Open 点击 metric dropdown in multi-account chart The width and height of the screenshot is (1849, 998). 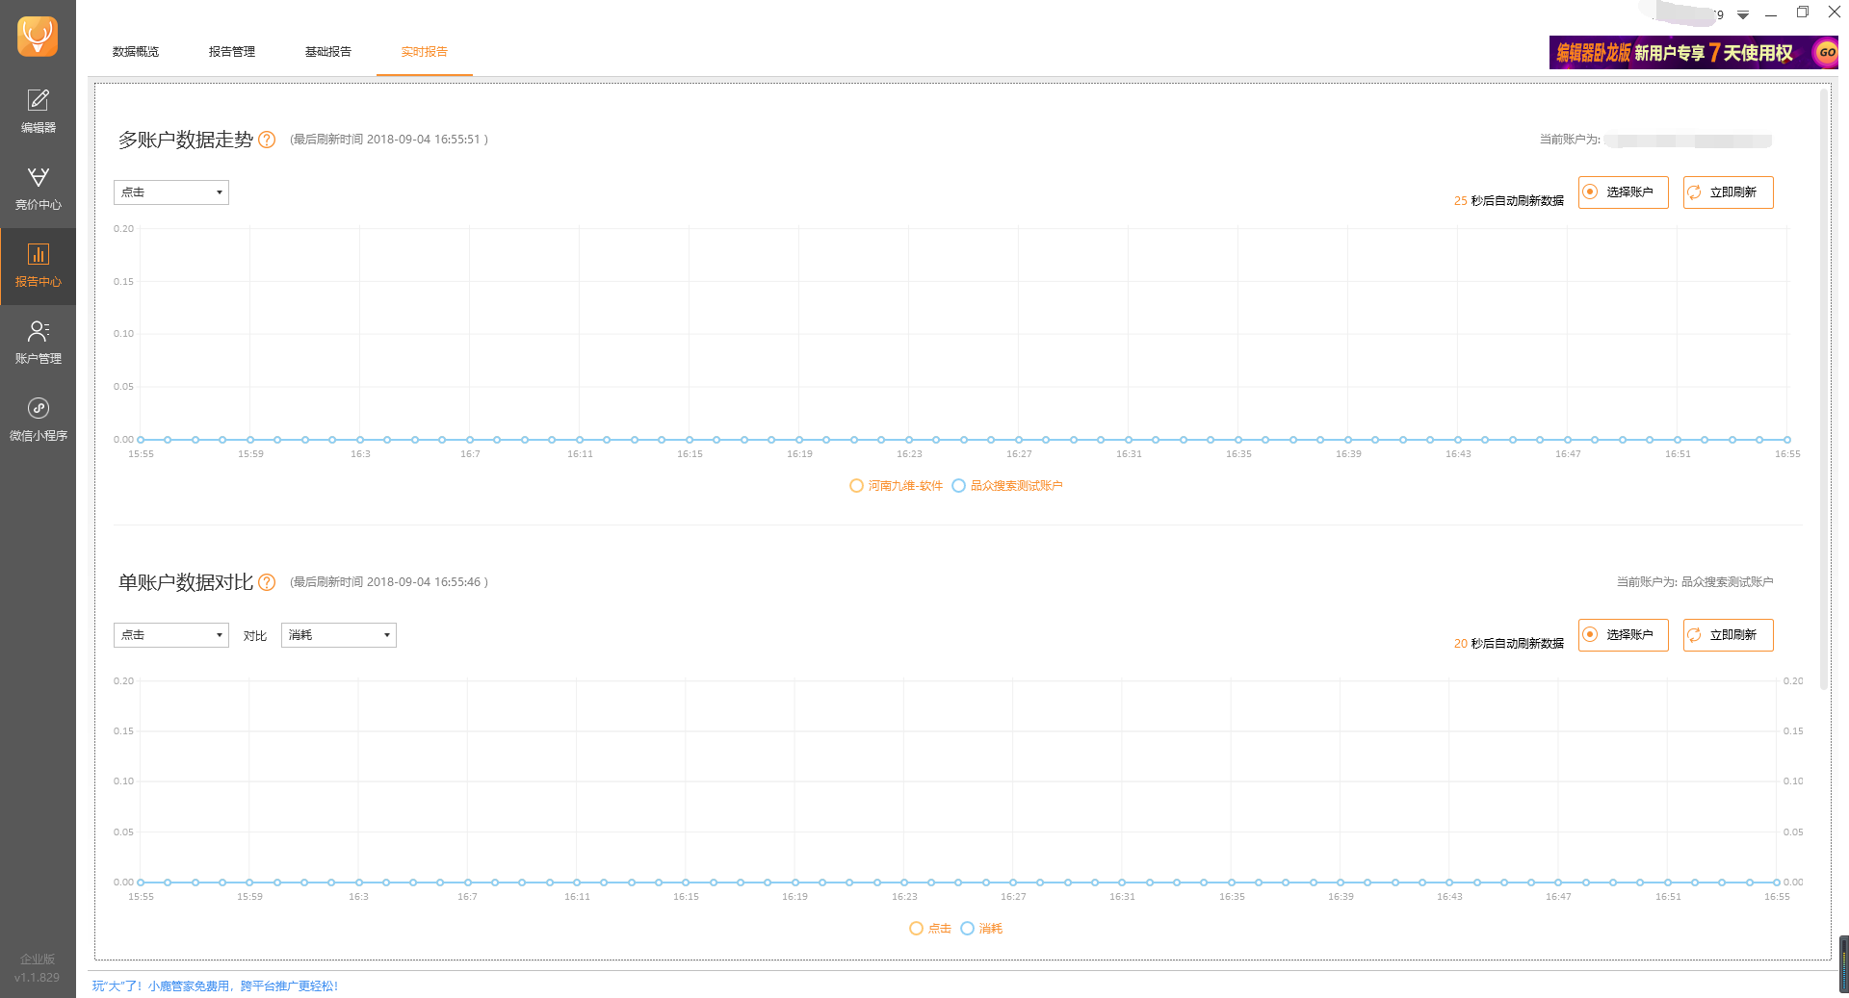pos(171,192)
